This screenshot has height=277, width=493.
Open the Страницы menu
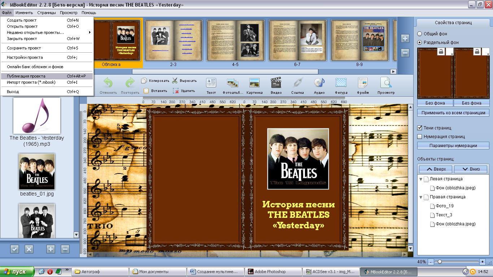click(x=47, y=13)
